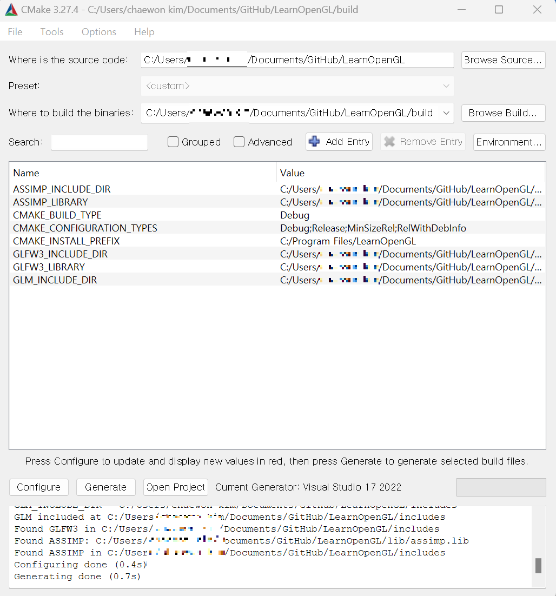Viewport: 556px width, 596px height.
Task: Enable the Advanced checkbox
Action: pyautogui.click(x=239, y=142)
